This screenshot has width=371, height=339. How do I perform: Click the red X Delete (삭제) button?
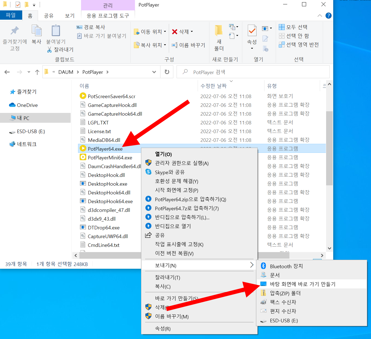(x=180, y=32)
